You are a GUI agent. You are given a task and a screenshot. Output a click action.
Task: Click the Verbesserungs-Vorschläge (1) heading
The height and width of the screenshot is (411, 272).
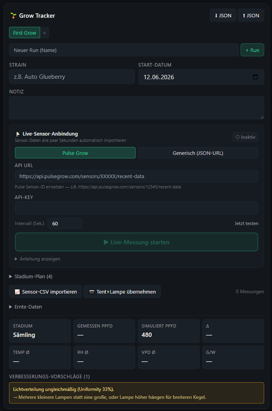tap(50, 376)
